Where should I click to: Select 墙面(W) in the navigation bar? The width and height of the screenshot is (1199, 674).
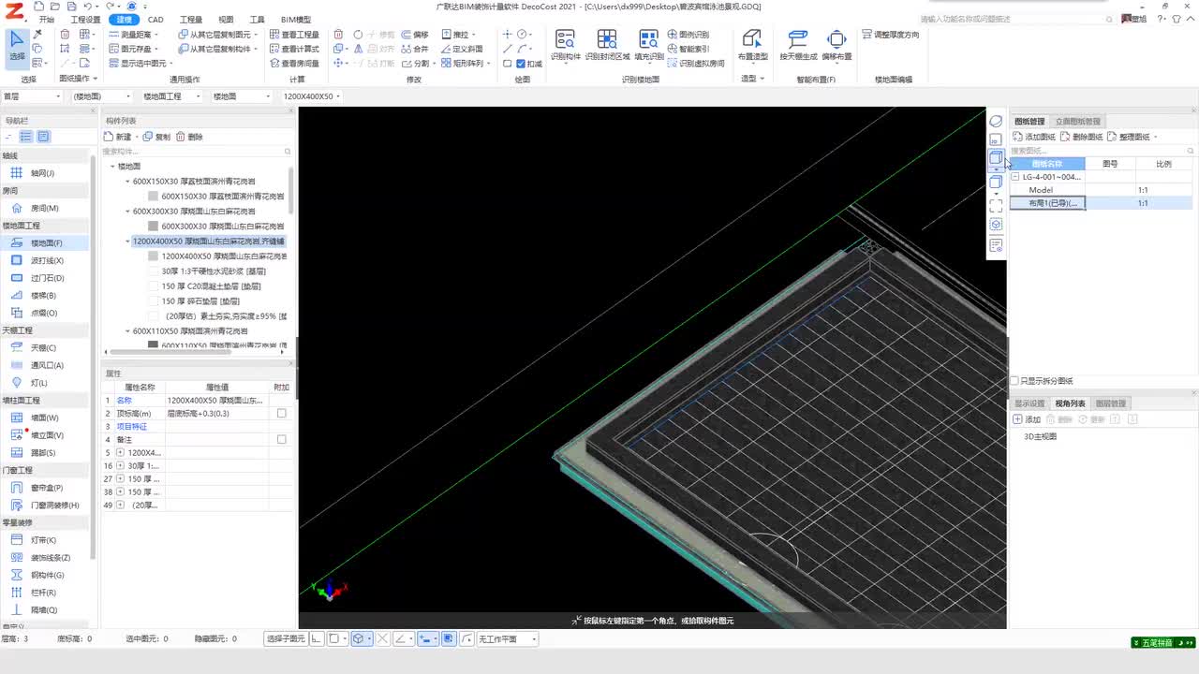tap(44, 418)
